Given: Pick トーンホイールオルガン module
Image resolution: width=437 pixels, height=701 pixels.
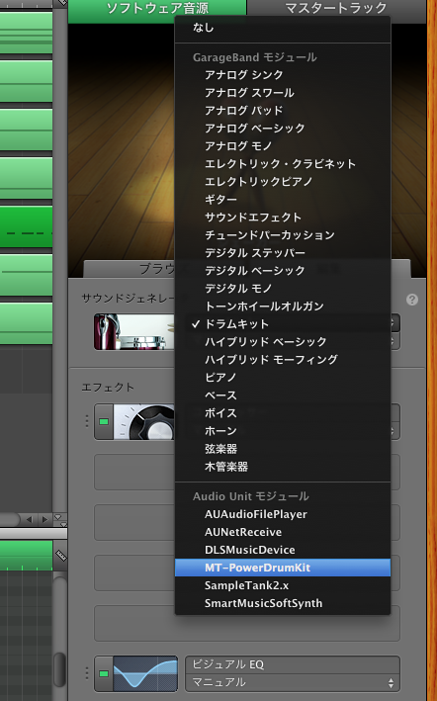Looking at the screenshot, I should 283,307.
